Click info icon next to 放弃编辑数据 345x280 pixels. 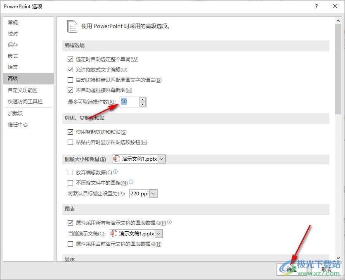(x=115, y=171)
